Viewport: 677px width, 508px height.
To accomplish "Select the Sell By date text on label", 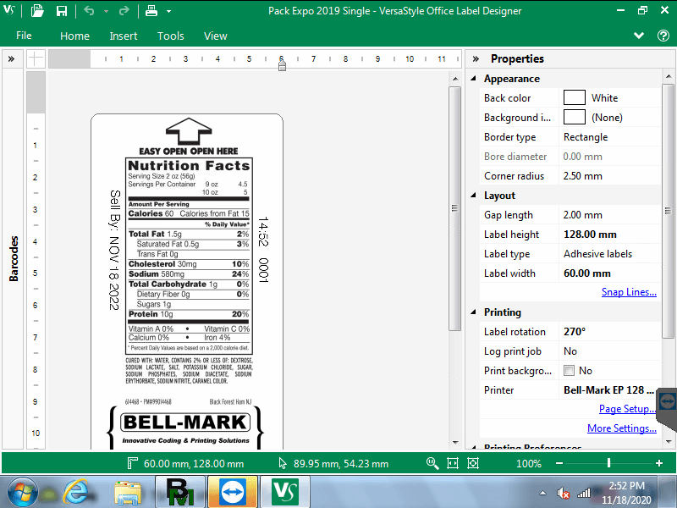I will click(114, 250).
